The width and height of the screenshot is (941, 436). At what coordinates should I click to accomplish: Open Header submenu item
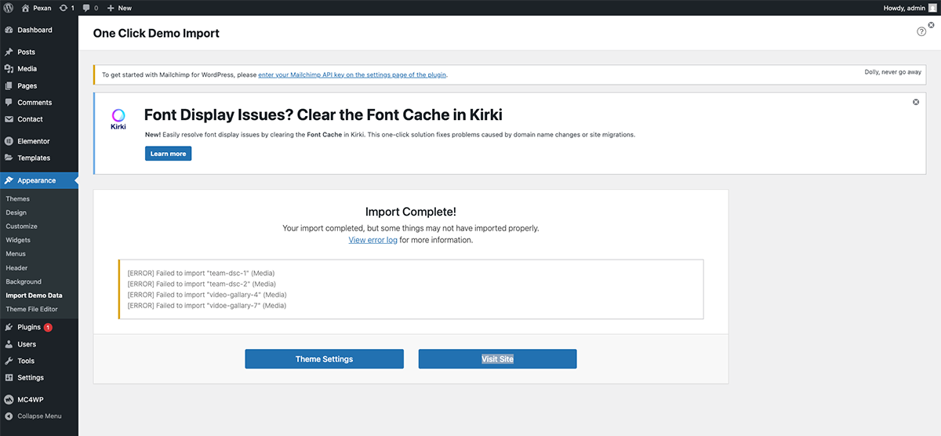16,268
